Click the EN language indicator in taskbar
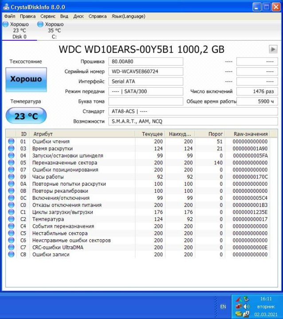 coord(223,306)
